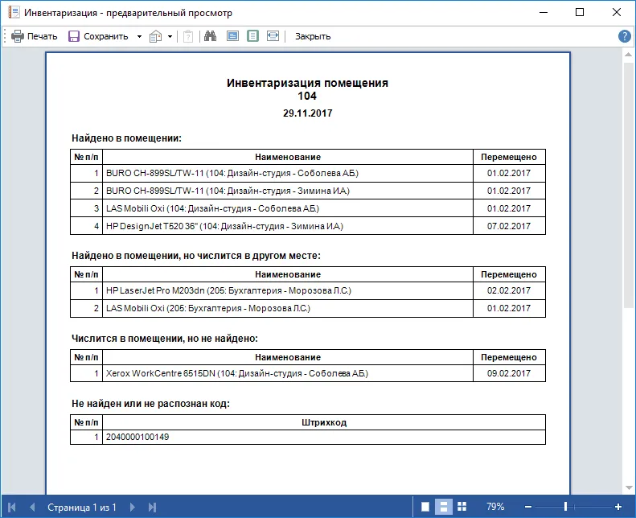Expand the email send dropdown arrow
Screen dimensions: 636x518
[x=170, y=36]
